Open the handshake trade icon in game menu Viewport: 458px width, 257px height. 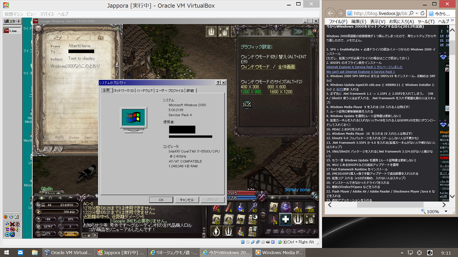click(302, 231)
